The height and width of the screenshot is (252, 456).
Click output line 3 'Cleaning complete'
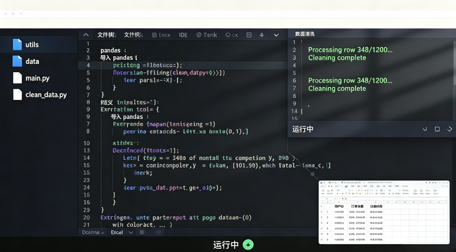pos(337,57)
